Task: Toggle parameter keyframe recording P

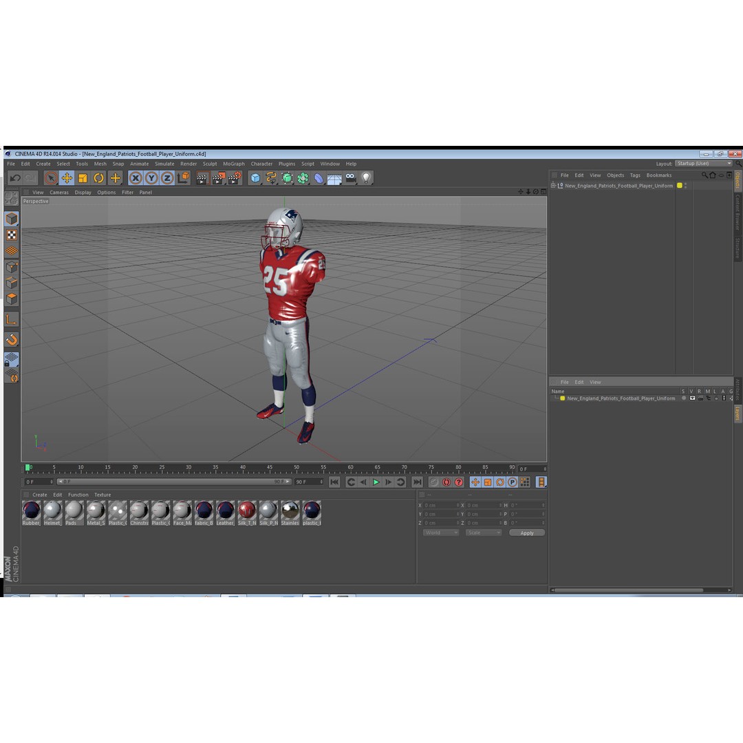Action: tap(513, 482)
